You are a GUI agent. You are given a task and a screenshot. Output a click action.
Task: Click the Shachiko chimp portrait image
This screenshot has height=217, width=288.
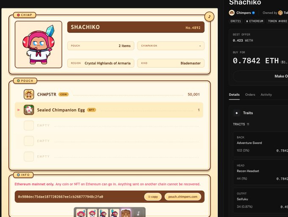(39, 44)
